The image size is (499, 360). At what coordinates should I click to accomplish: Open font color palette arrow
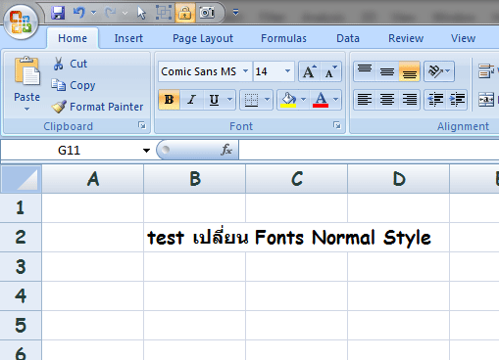336,100
